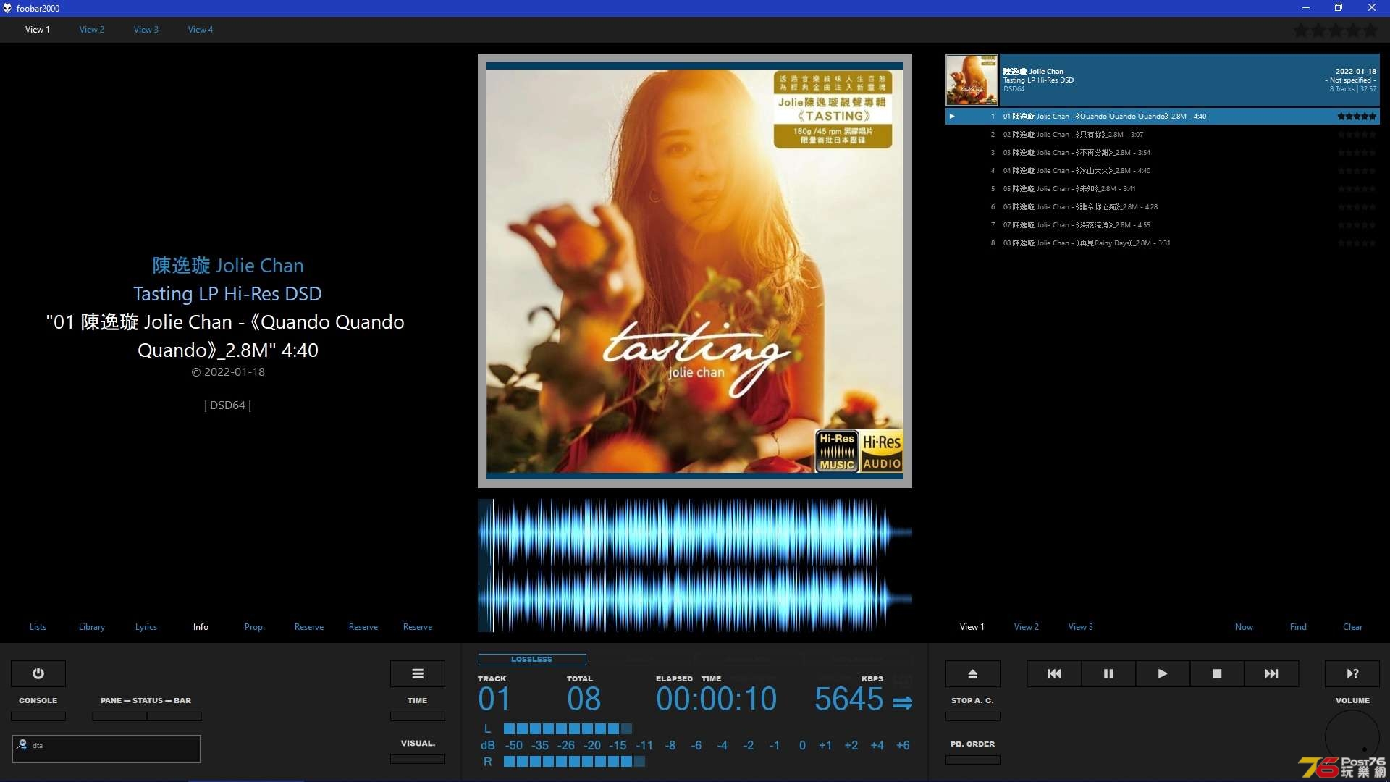Toggle the Bar switch under Pane—Status—Bar
Viewport: 1390px width, 782px height.
coord(174,716)
